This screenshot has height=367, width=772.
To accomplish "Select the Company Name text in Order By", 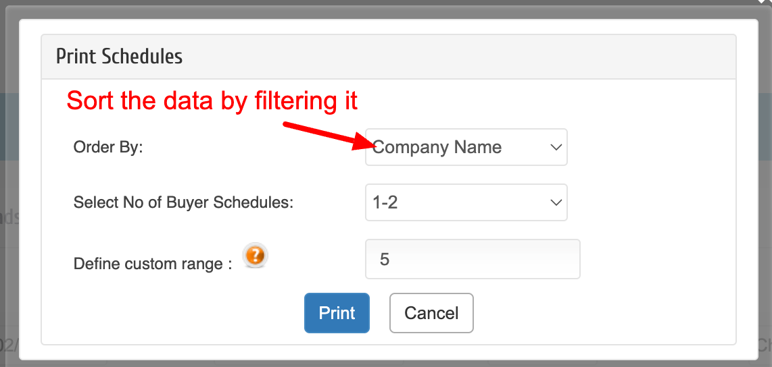I will 437,147.
